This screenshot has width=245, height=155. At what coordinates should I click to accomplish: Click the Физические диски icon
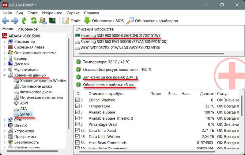16,92
